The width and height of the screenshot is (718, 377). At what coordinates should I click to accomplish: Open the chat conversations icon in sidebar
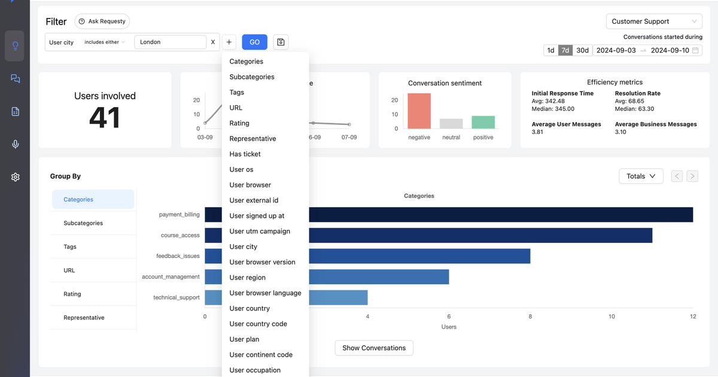[15, 78]
